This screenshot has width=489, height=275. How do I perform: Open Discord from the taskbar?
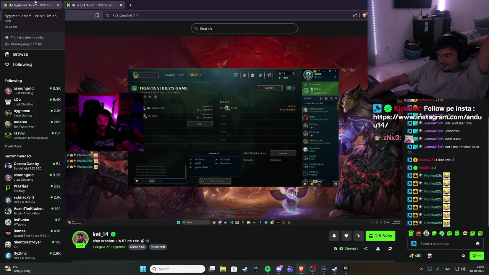click(279, 269)
